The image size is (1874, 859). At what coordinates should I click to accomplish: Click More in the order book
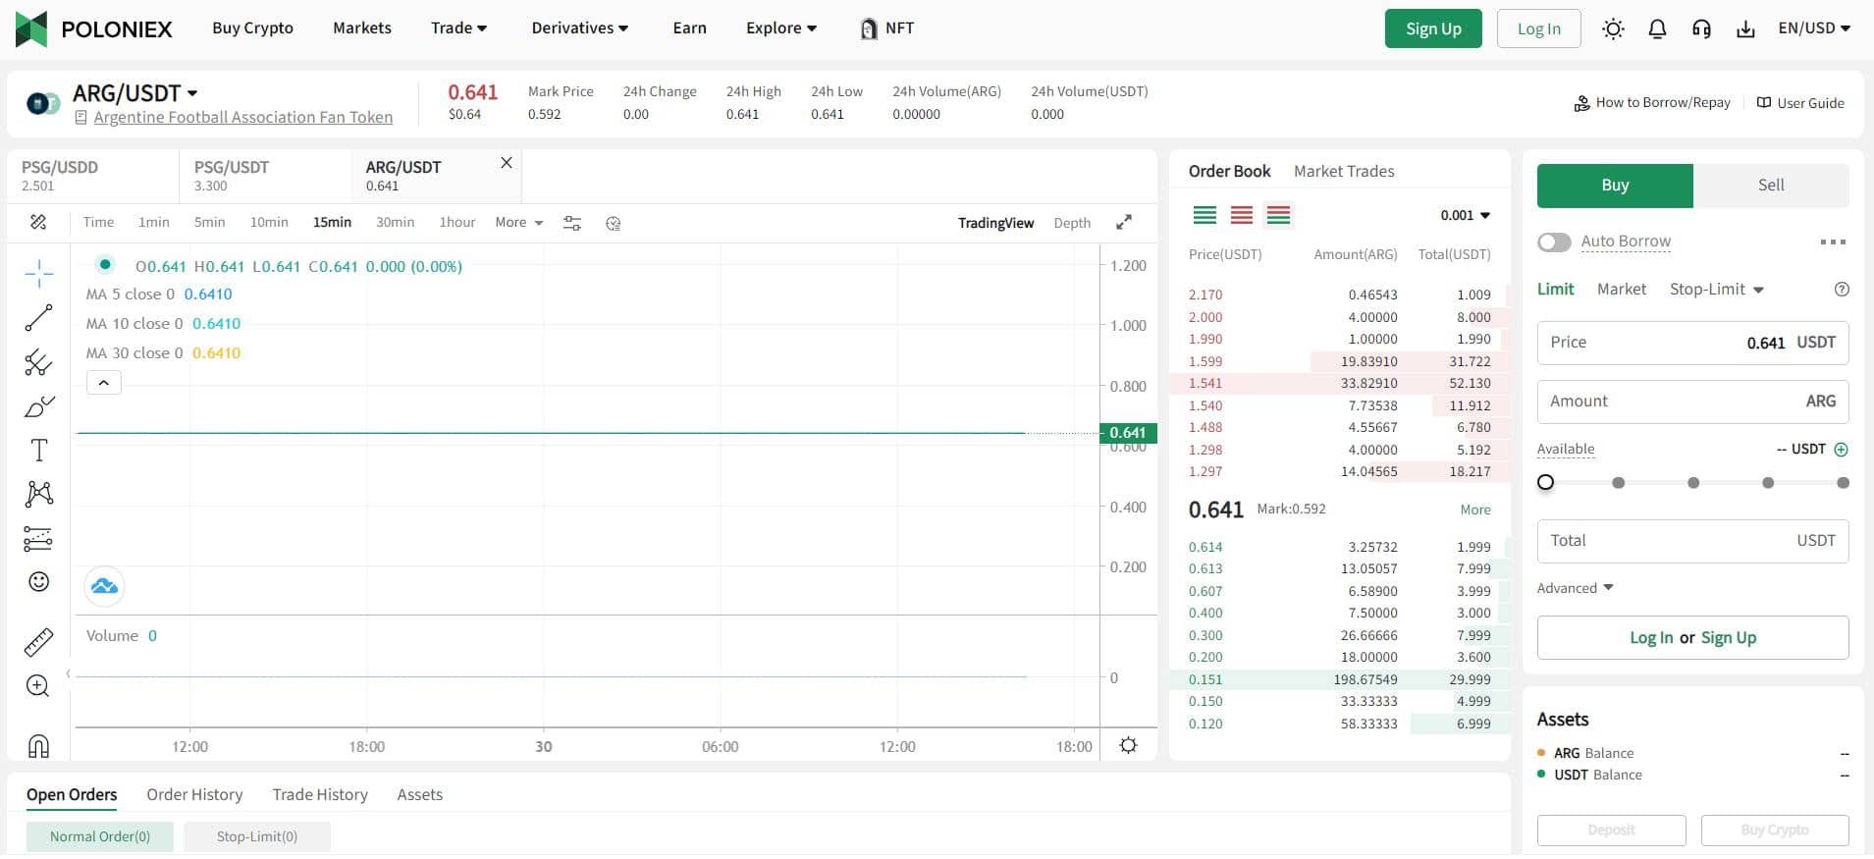pos(1475,510)
